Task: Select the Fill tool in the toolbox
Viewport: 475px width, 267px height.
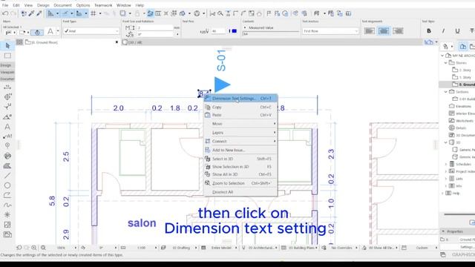Action: point(7,165)
